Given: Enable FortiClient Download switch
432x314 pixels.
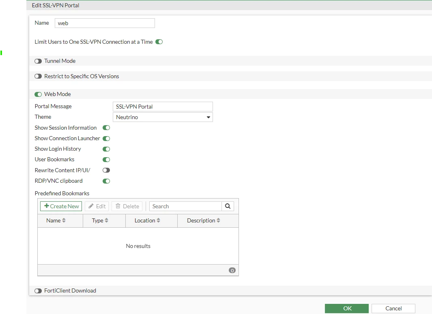Looking at the screenshot, I should 38,291.
